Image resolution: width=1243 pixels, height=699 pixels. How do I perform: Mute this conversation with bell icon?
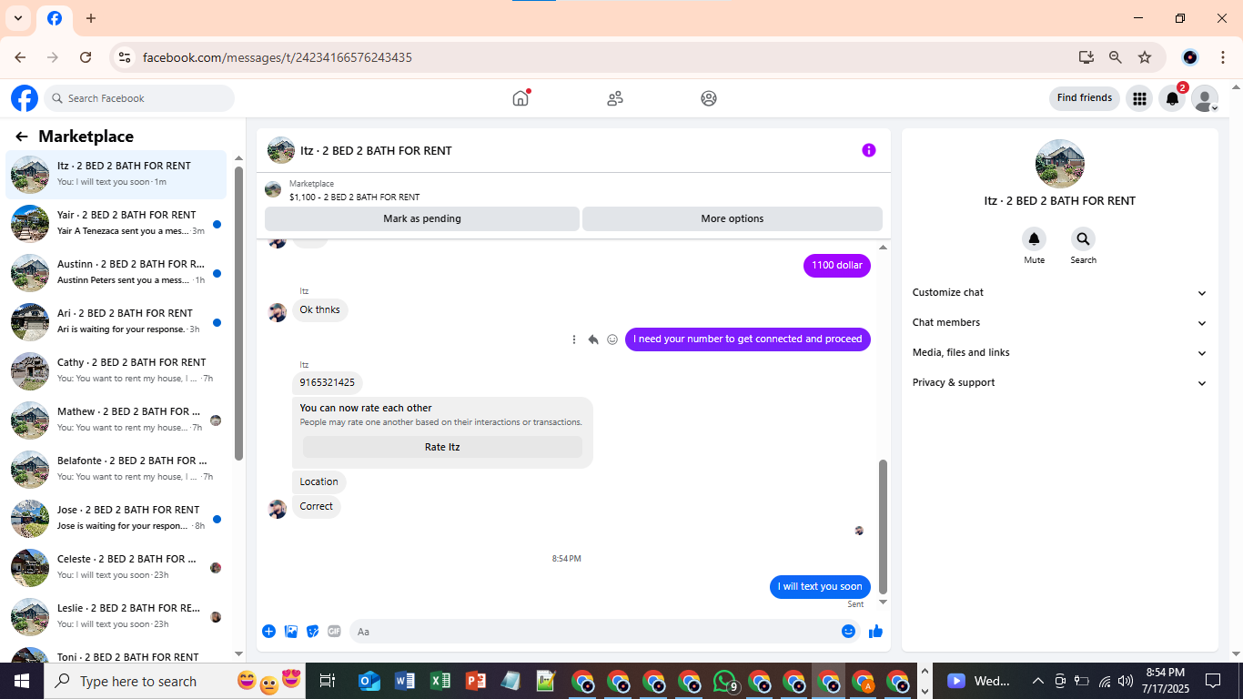1034,239
